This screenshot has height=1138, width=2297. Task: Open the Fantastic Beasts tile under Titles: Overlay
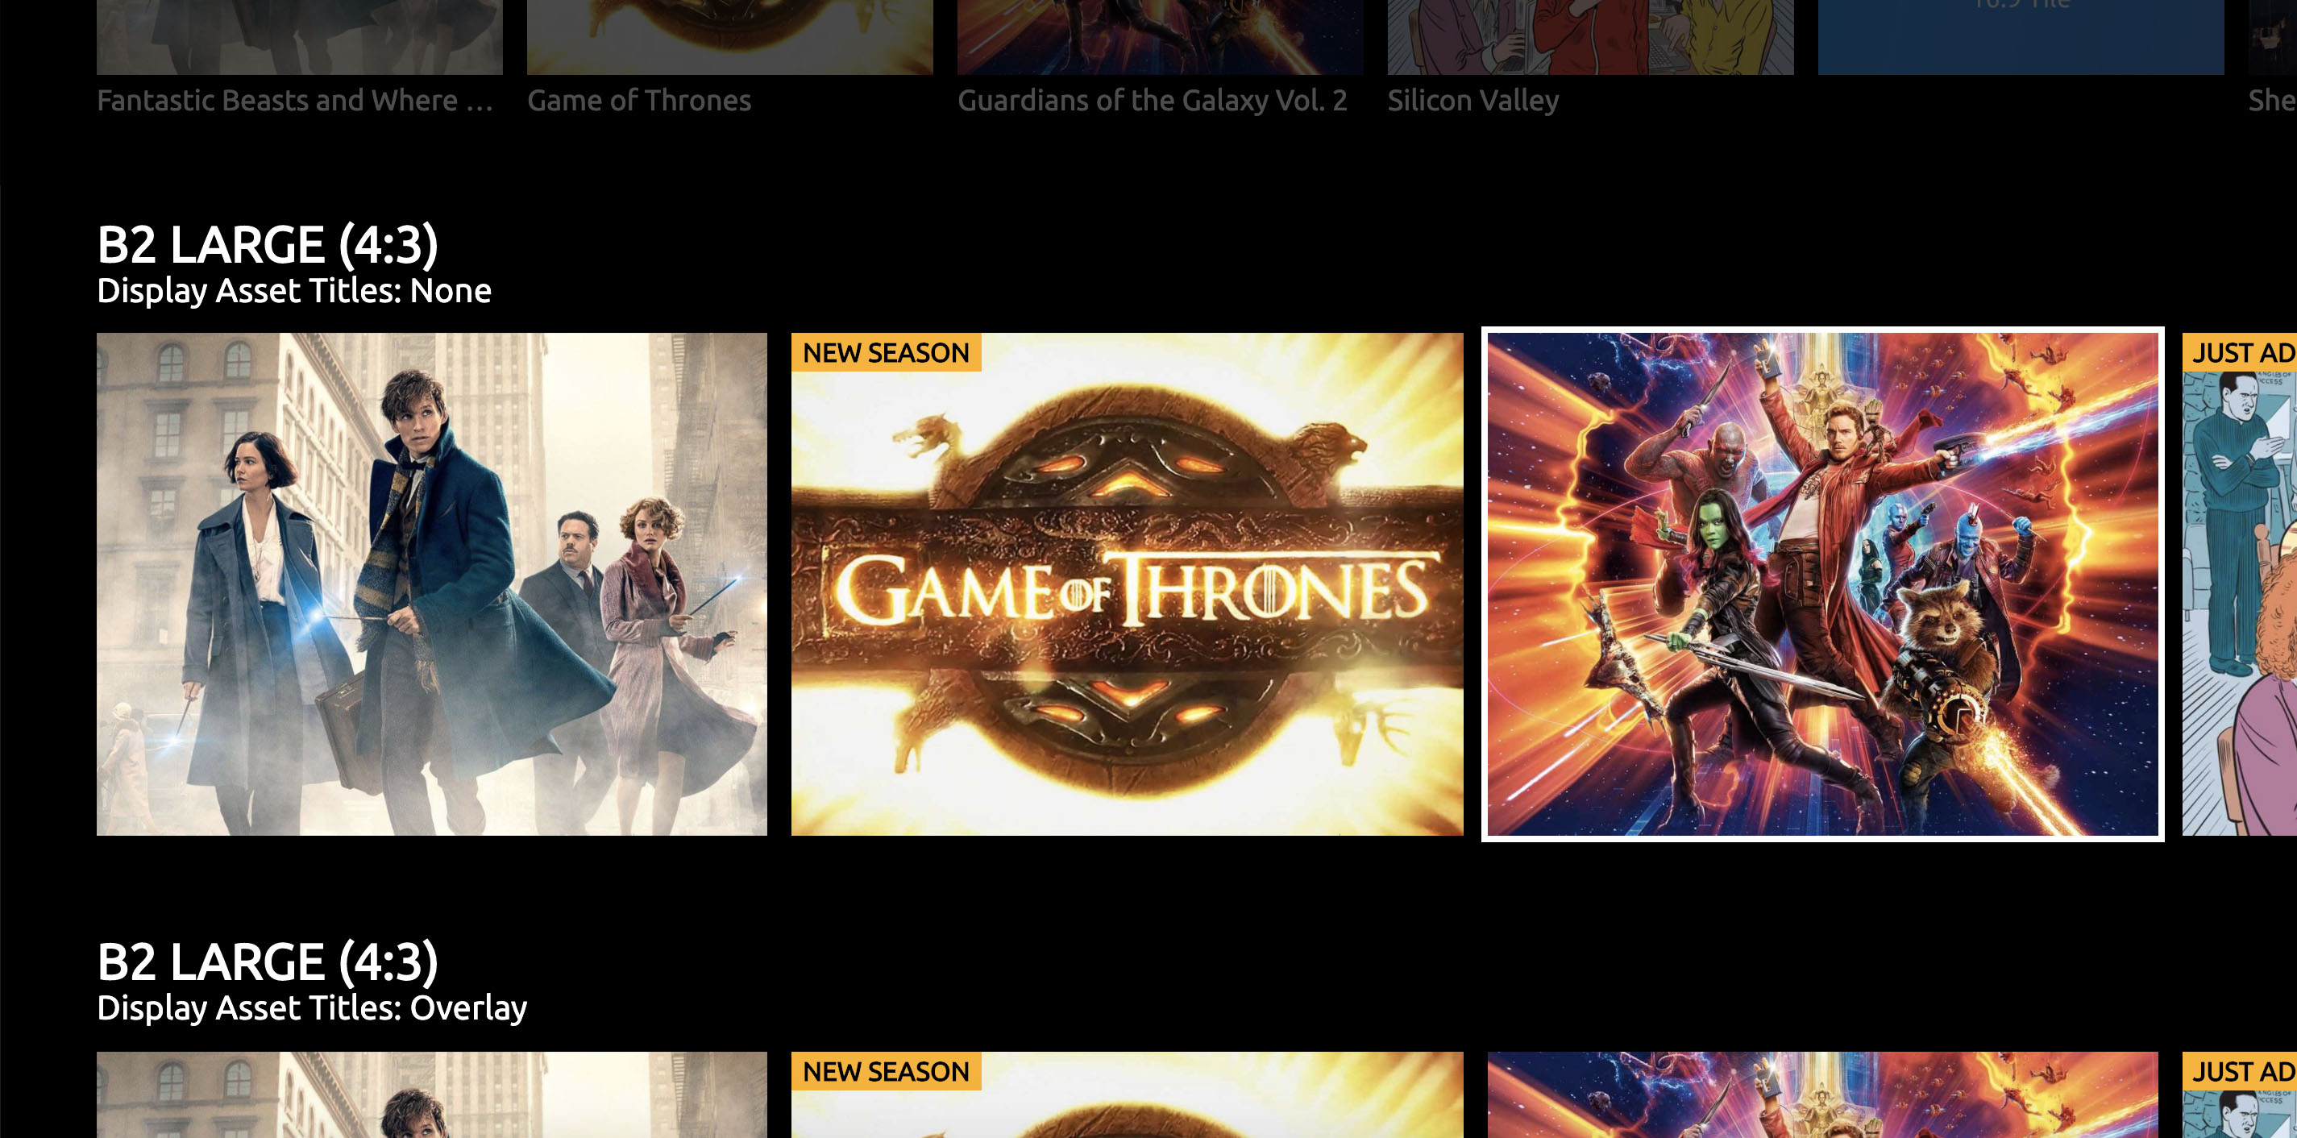(431, 1095)
